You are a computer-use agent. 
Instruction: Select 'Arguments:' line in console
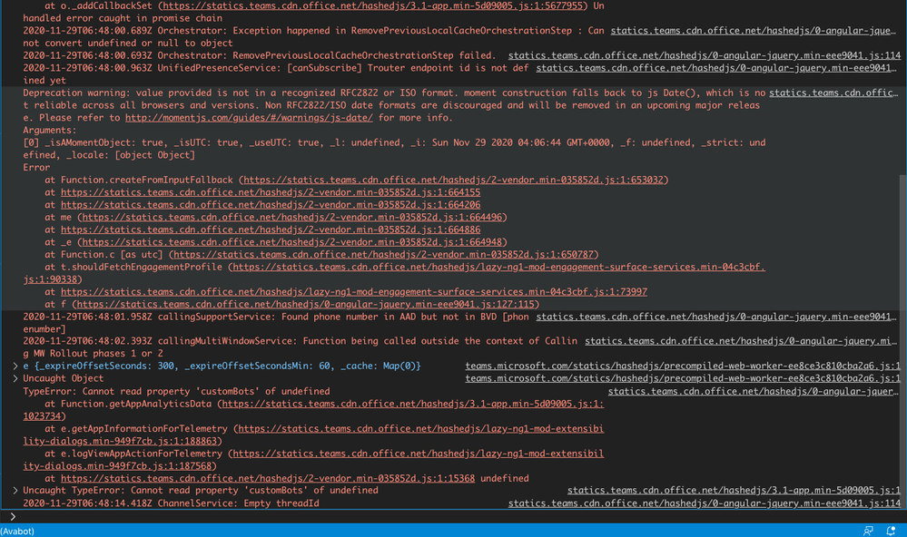point(50,131)
